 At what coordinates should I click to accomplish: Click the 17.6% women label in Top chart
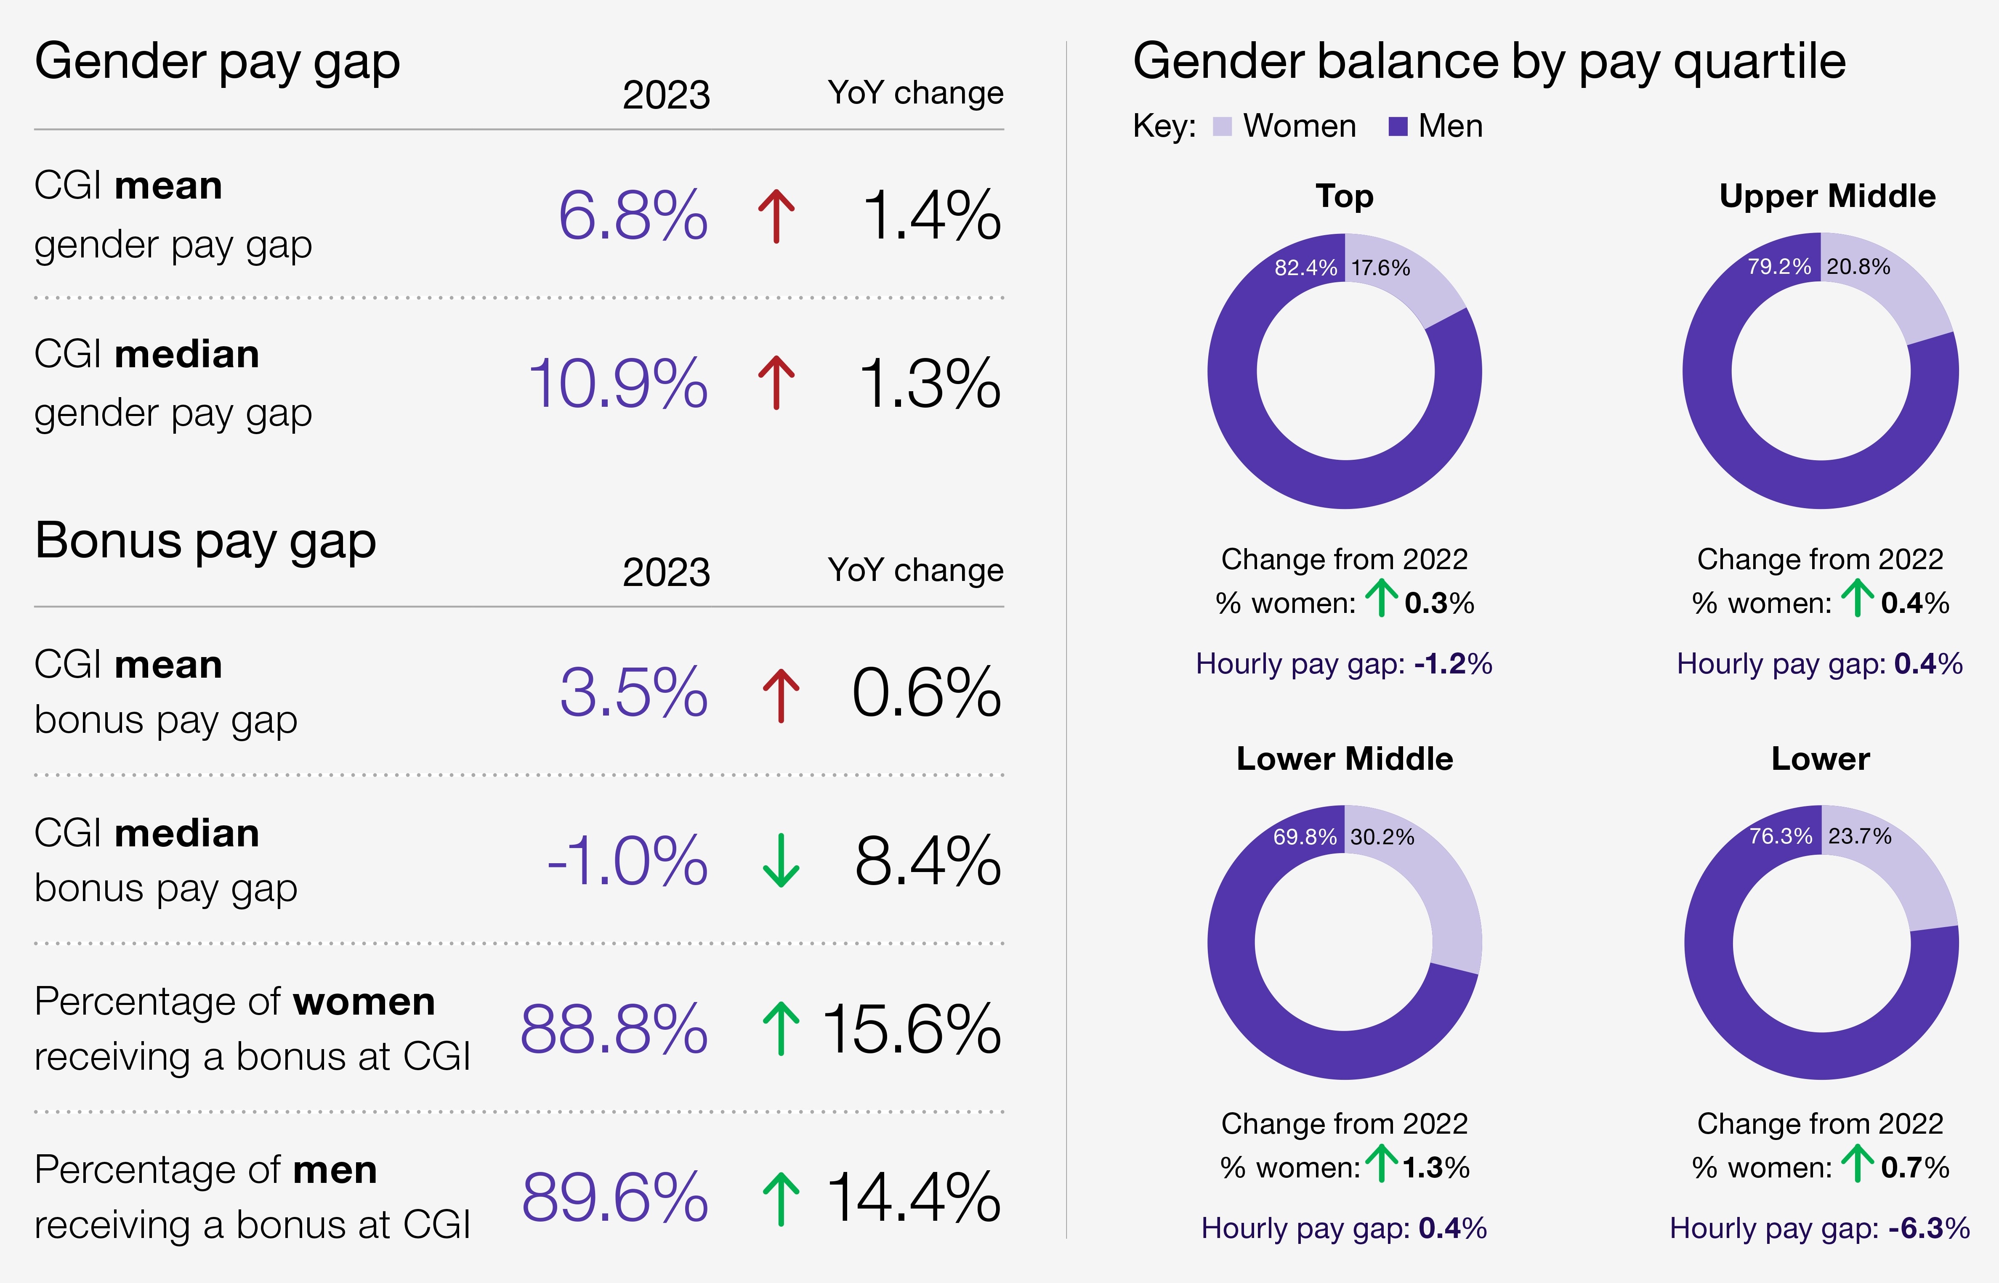tap(1381, 268)
